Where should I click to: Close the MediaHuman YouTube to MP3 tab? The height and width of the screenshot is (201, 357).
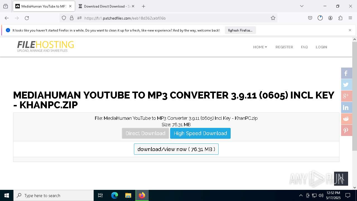(x=70, y=6)
